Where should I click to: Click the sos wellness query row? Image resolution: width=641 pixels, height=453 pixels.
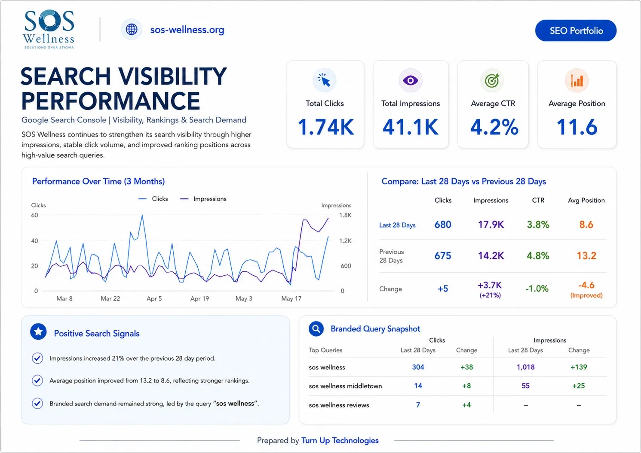point(457,367)
